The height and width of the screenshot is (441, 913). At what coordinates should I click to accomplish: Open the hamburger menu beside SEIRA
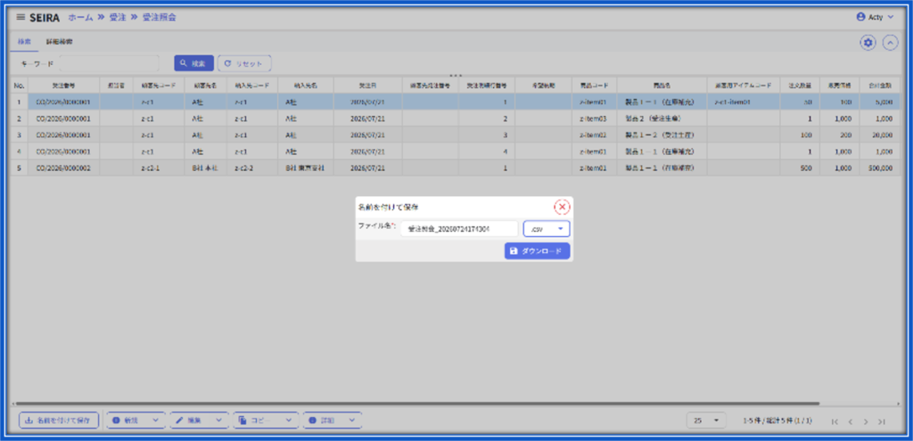tap(21, 18)
